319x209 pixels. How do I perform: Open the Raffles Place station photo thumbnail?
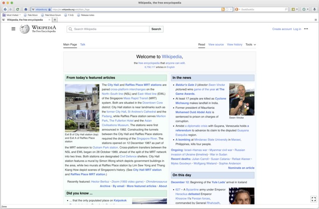tap(82, 121)
